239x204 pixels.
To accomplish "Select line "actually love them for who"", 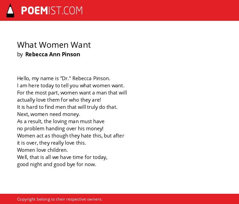I will tap(59, 100).
